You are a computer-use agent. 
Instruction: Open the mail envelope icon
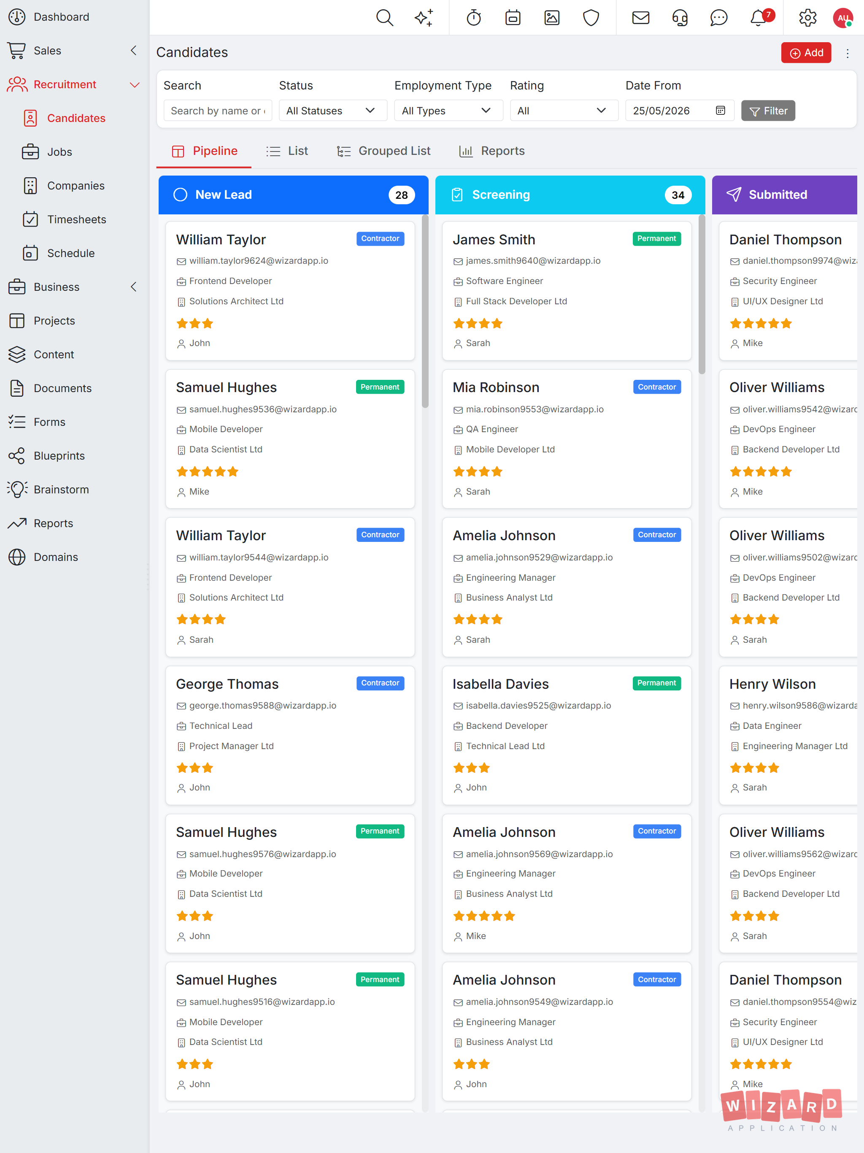click(x=640, y=18)
